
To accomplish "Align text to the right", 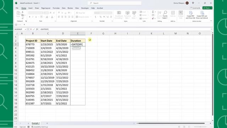I will pos(66,17).
